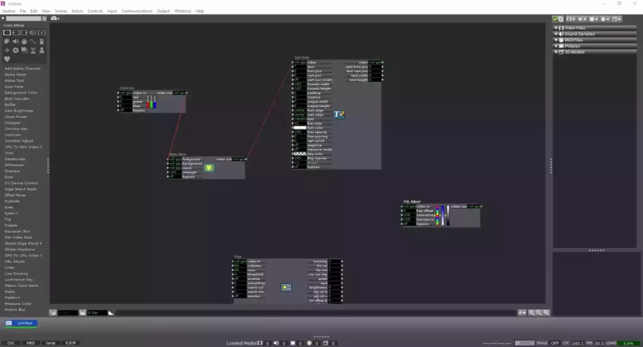
Task: Click the Text Draw actor icon
Action: 338,114
